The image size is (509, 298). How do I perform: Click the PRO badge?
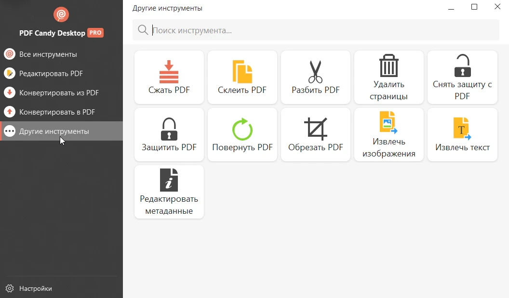tap(95, 33)
